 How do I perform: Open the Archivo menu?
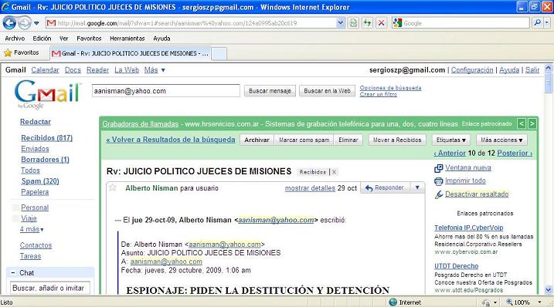[15, 38]
